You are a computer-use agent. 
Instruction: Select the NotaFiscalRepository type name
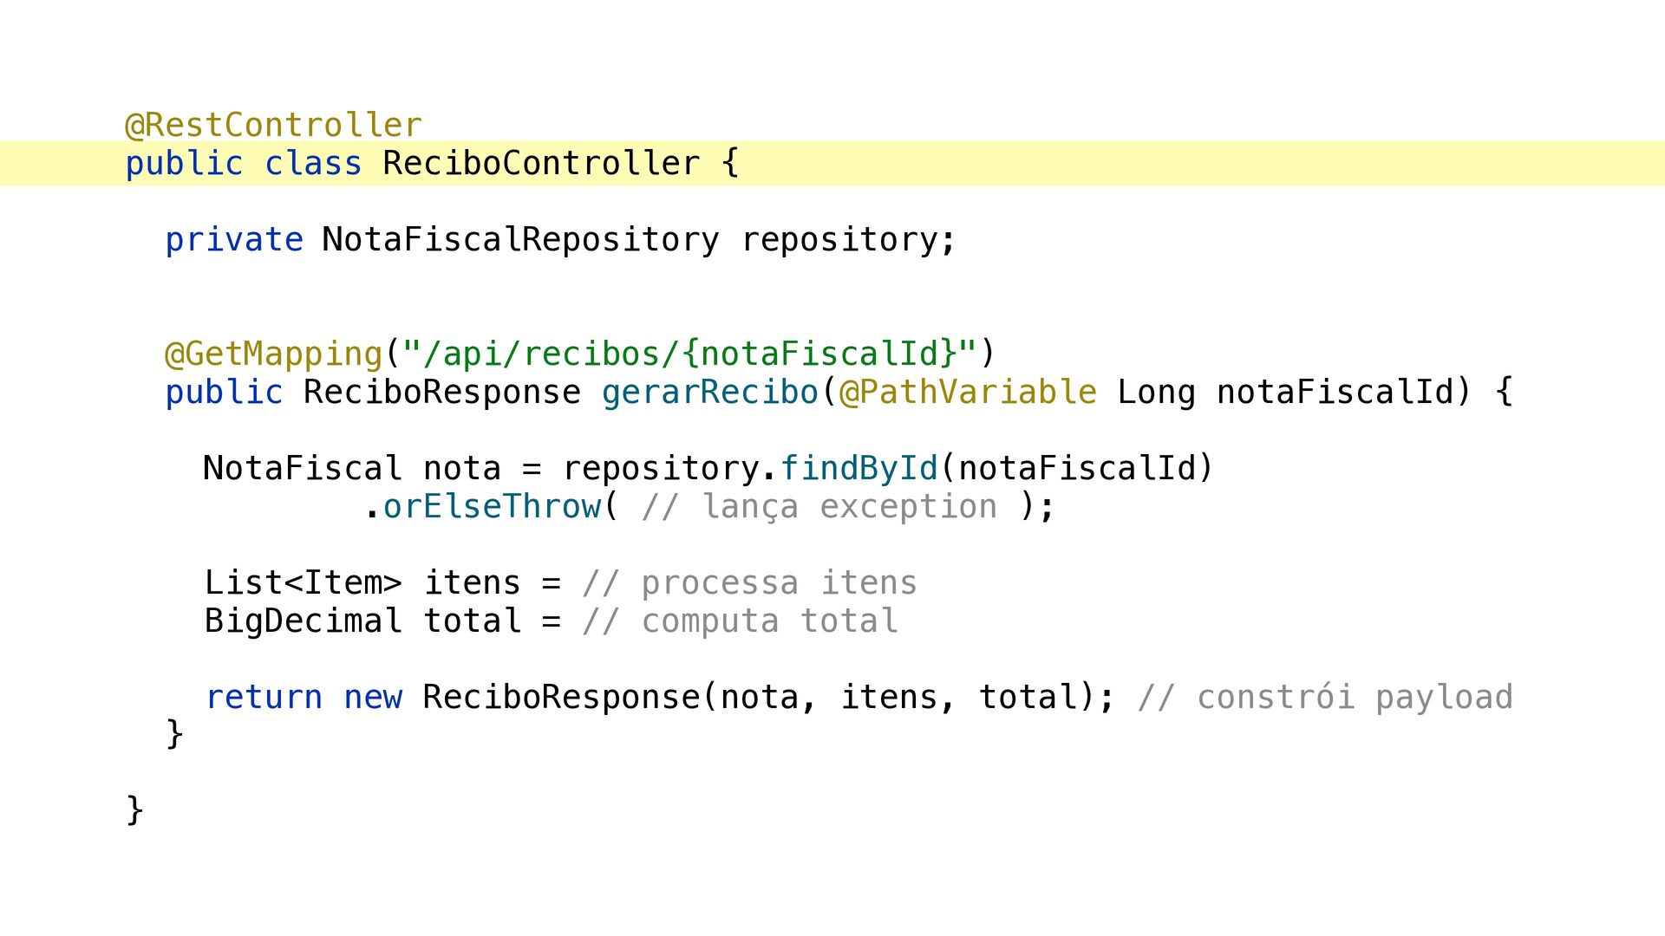(520, 240)
